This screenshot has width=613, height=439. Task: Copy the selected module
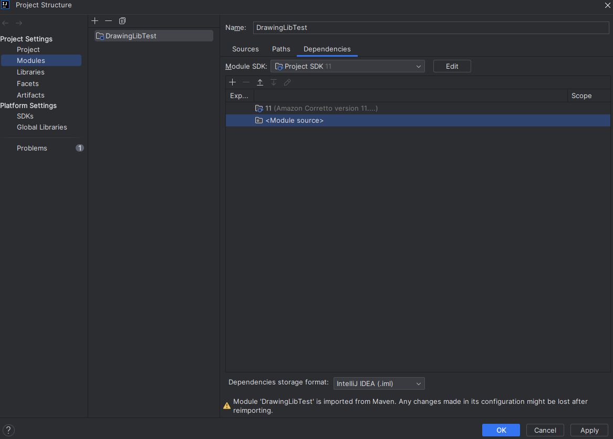pyautogui.click(x=122, y=20)
